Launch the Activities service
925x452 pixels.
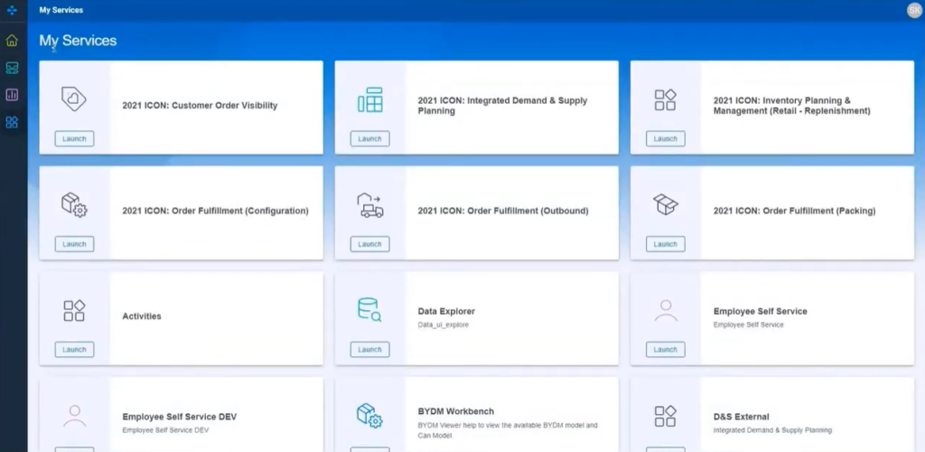click(74, 350)
